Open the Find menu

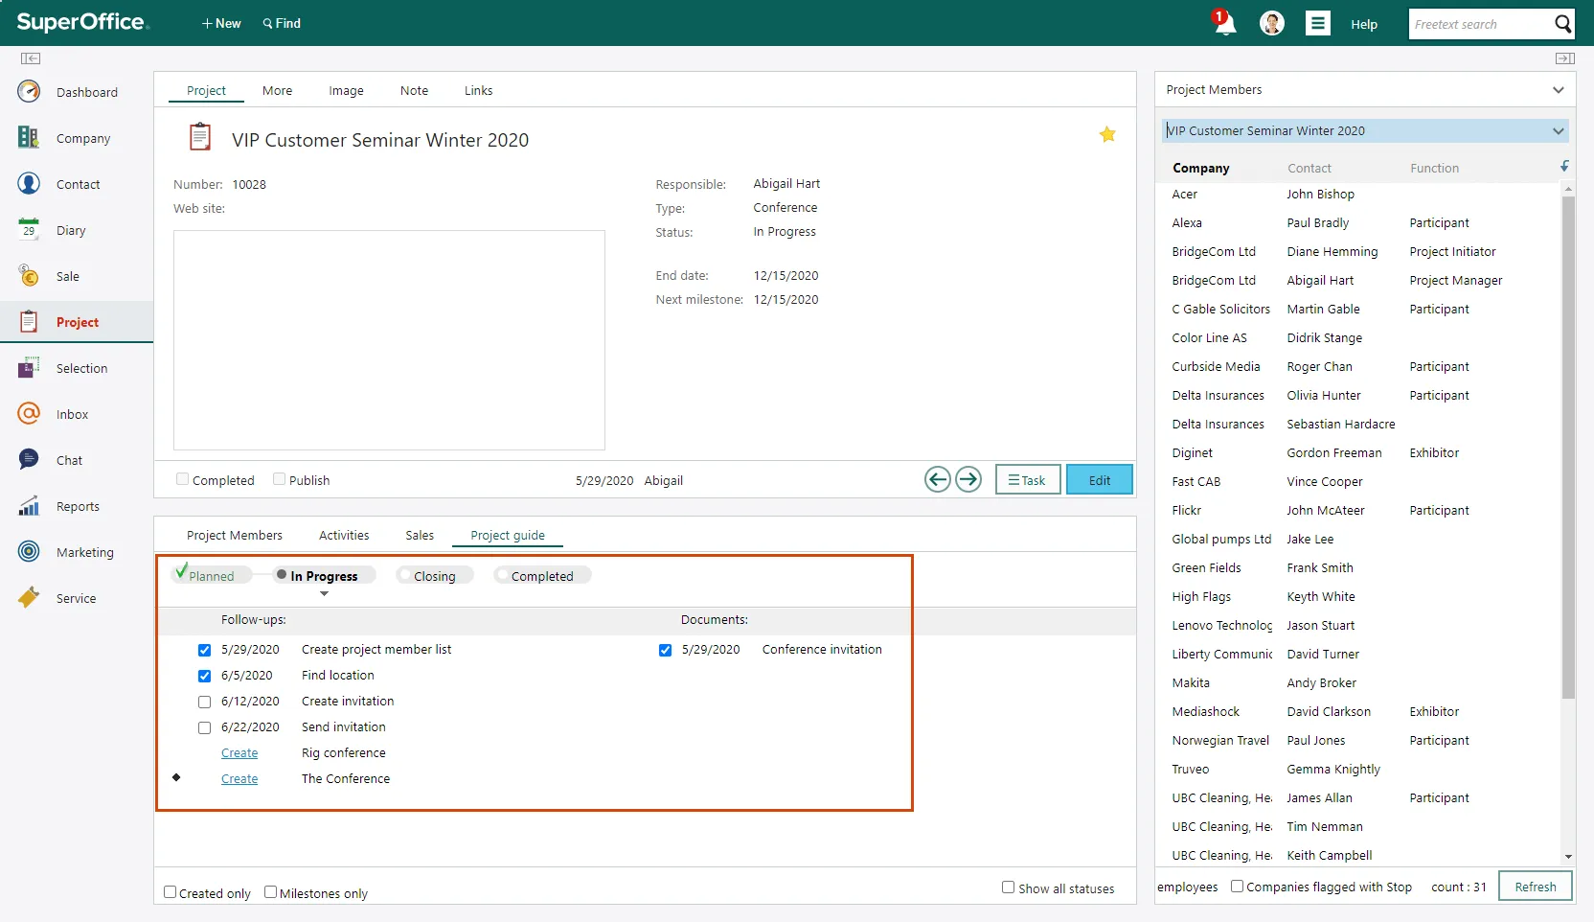282,23
